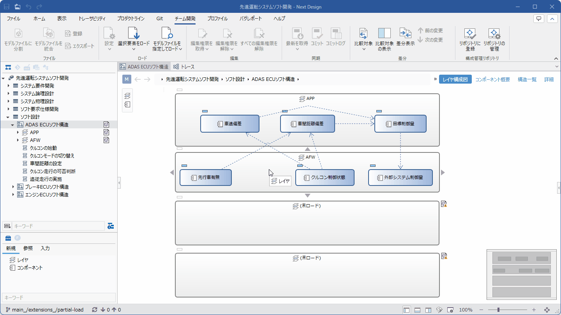Viewport: 561px width, 315px height.
Task: Open the ファイル menu tab
Action: pos(14,19)
